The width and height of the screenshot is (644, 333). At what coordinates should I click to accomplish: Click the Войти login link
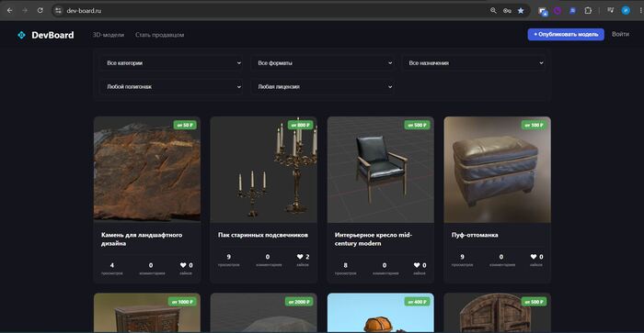pyautogui.click(x=621, y=34)
